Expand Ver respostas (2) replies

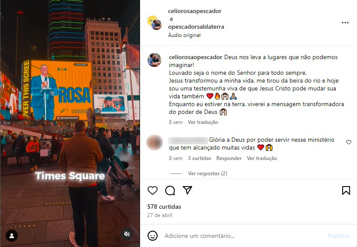coord(207,174)
